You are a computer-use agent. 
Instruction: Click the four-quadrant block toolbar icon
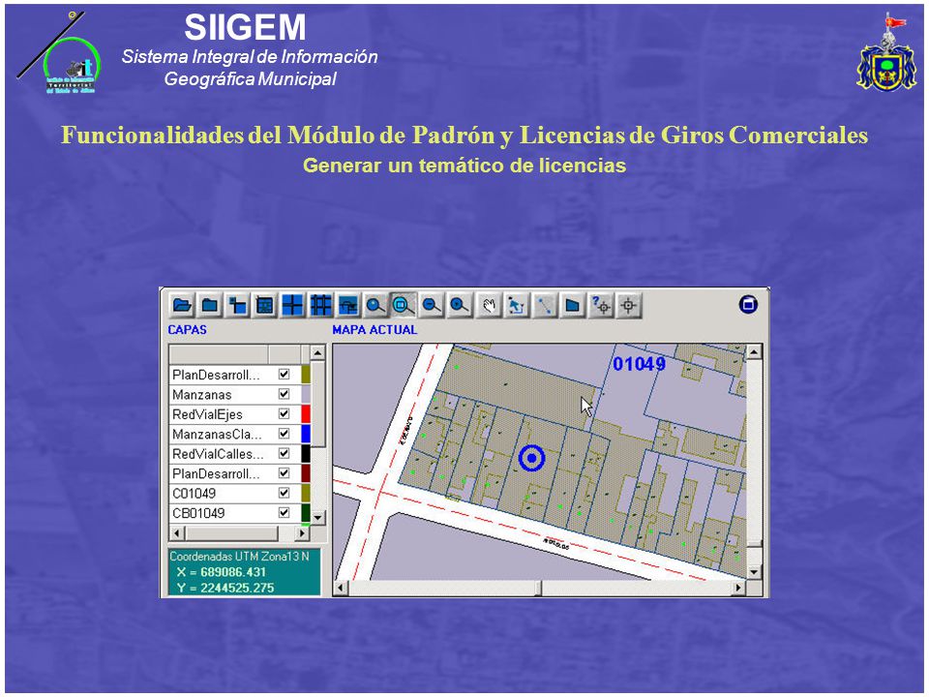tap(292, 306)
